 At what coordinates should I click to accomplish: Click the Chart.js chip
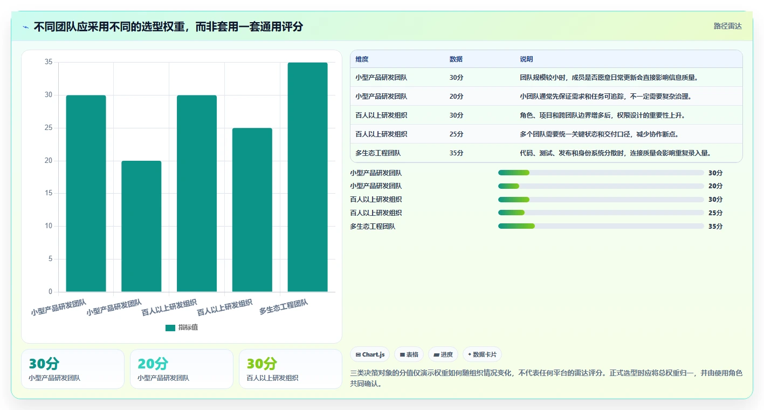pos(370,354)
